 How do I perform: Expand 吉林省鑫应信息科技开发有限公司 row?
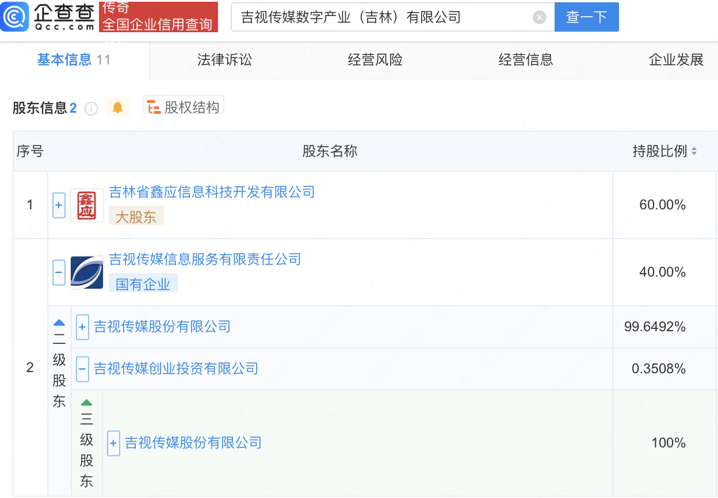click(59, 205)
